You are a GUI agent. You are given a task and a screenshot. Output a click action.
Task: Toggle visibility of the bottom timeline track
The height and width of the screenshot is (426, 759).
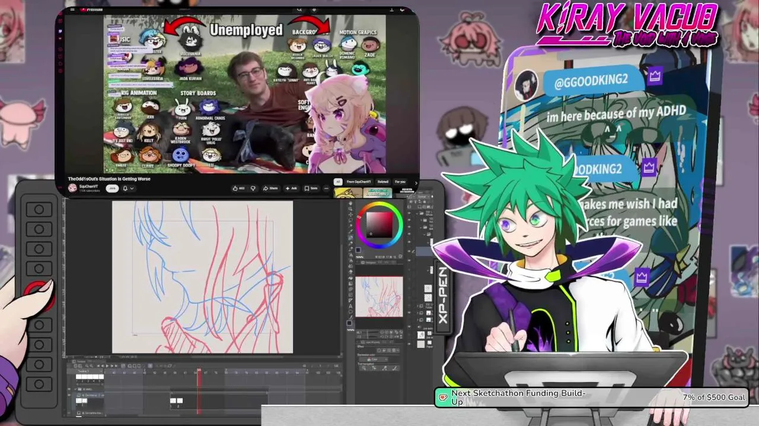coord(69,413)
